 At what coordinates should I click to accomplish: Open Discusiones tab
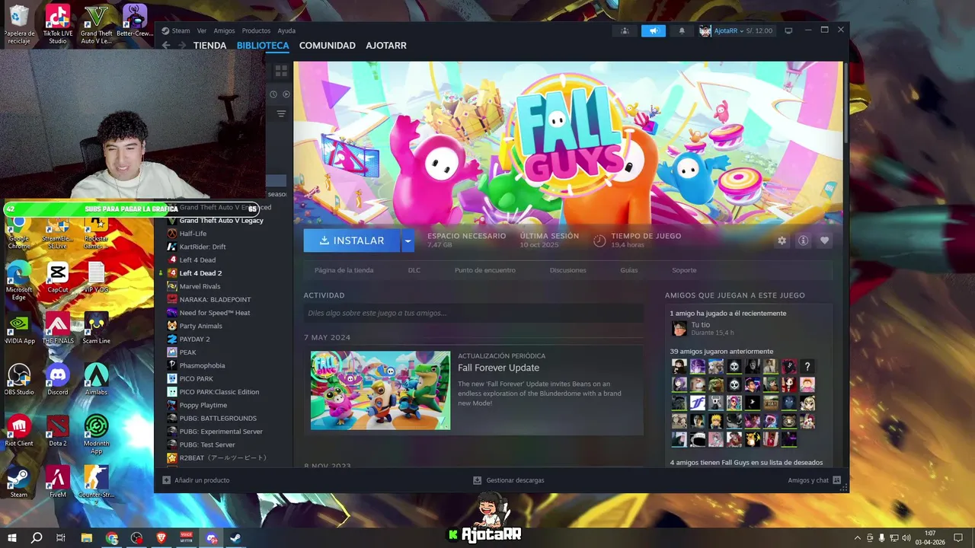[567, 270]
